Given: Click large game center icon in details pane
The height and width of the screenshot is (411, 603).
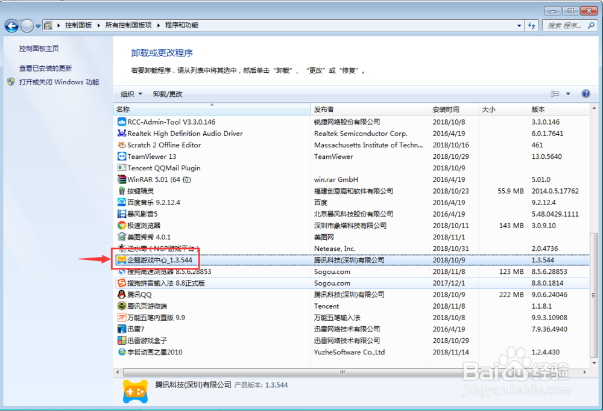Looking at the screenshot, I should pos(135,391).
